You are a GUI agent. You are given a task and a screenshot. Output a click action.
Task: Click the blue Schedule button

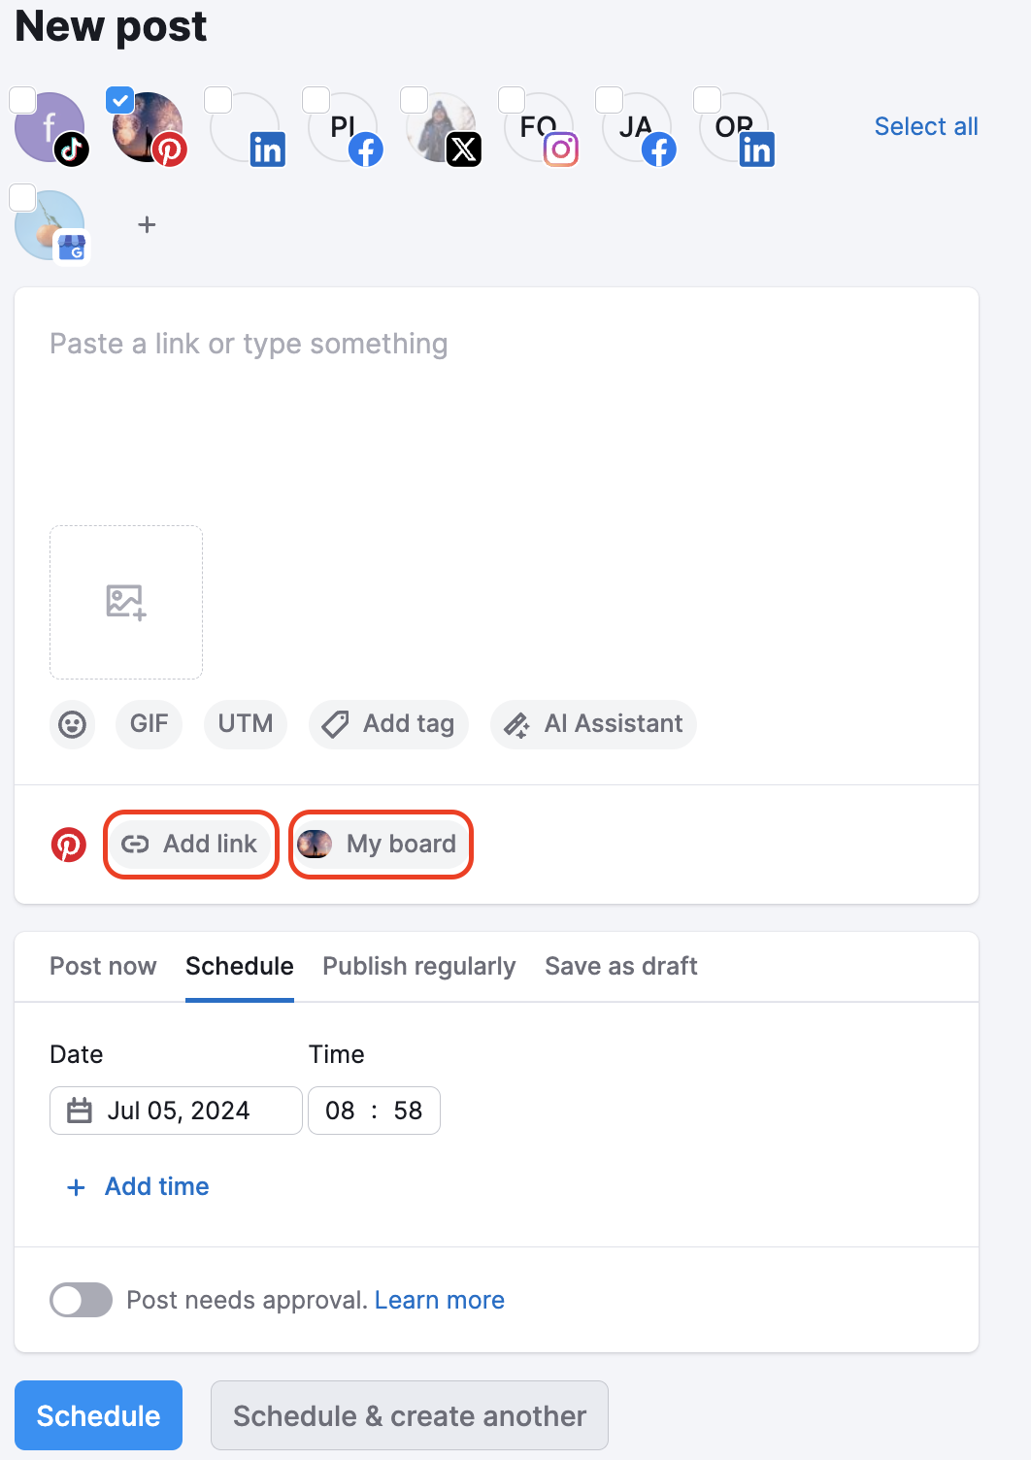98,1415
